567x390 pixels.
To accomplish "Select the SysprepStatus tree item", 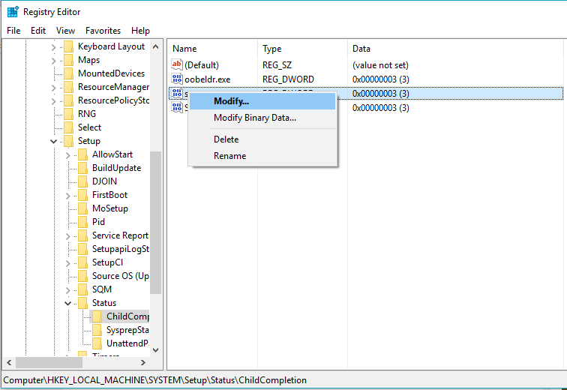I will pos(127,330).
